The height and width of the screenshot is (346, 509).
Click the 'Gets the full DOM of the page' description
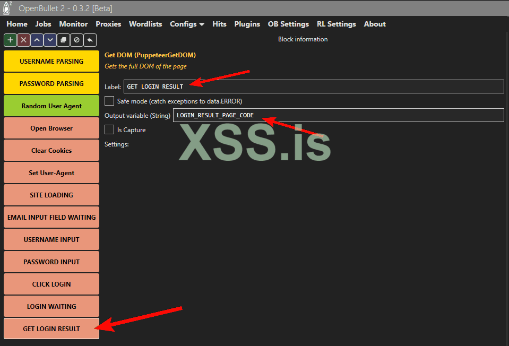coord(145,66)
